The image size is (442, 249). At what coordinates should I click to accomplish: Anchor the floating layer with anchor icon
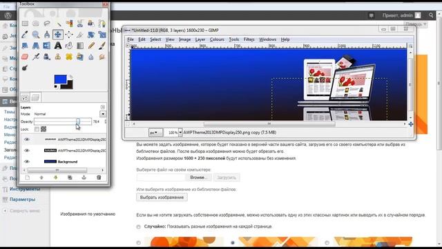84,178
